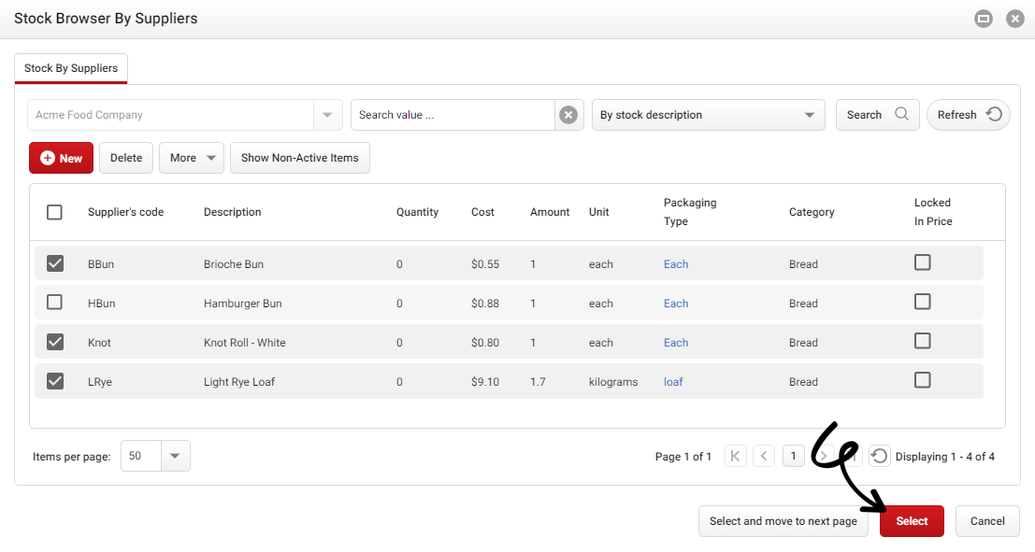Click the Light Rye Loaf description cell
This screenshot has width=1035, height=552.
point(239,382)
